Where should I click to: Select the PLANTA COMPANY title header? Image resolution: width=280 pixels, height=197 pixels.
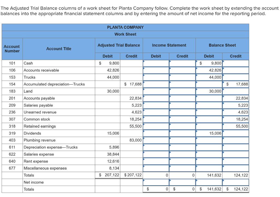pos(125,27)
